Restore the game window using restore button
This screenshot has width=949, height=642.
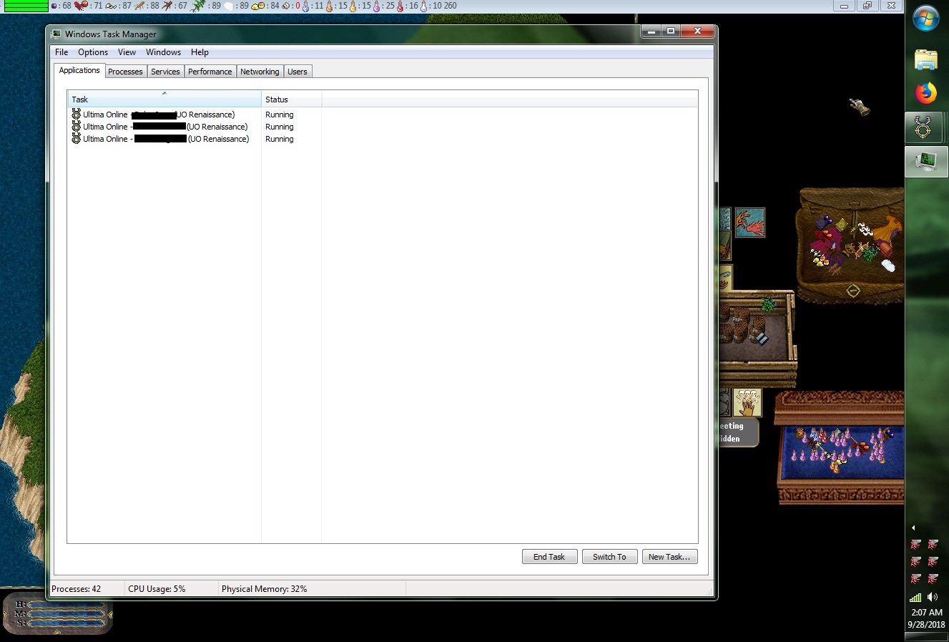point(867,6)
